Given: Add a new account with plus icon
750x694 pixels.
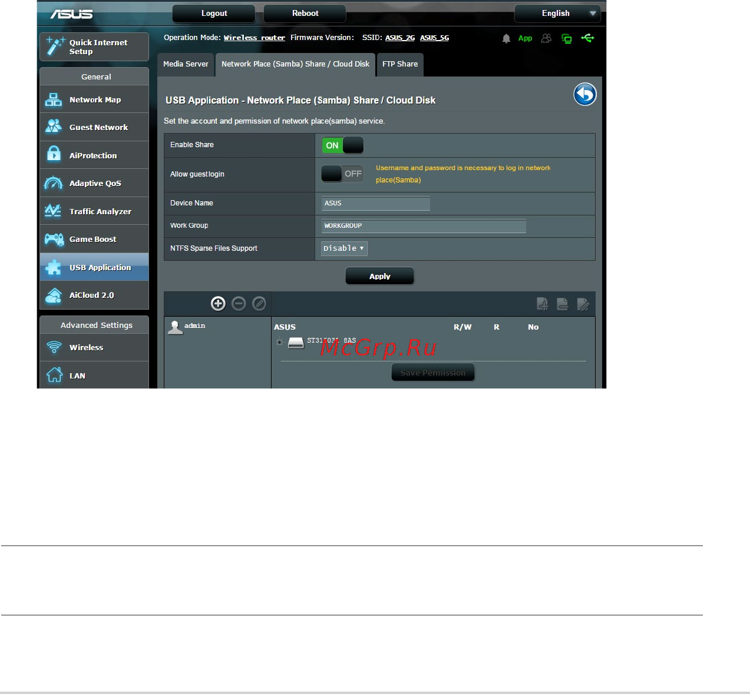Looking at the screenshot, I should pos(218,303).
